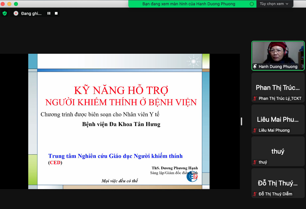
Task: Select the Đỗ Thị Thuý Diễm participant tile
Action: [278, 183]
